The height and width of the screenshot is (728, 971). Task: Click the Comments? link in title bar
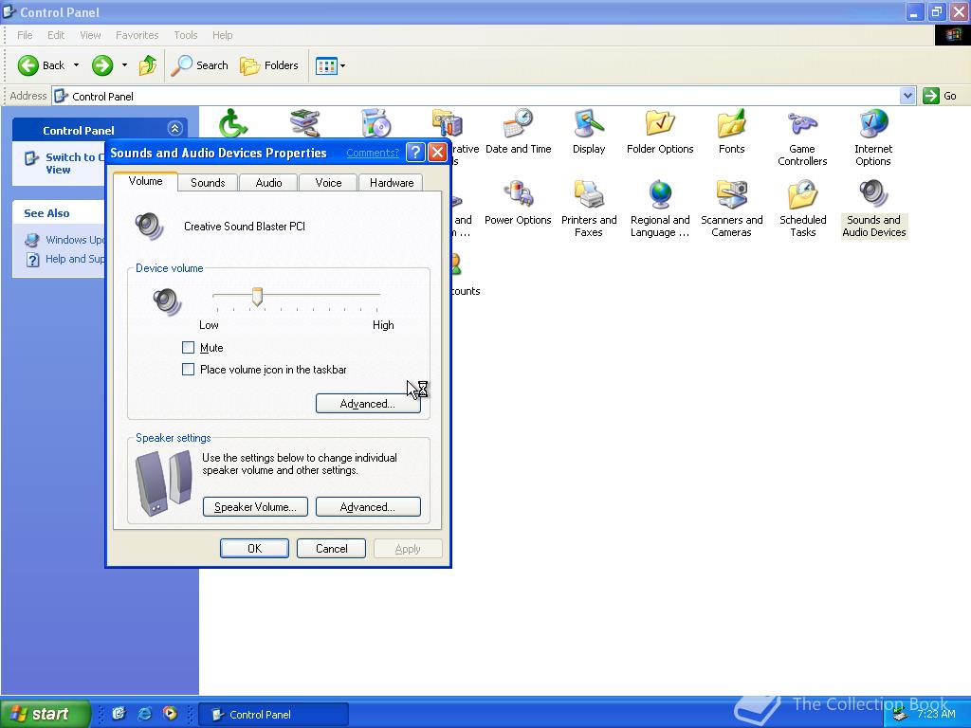coord(373,153)
